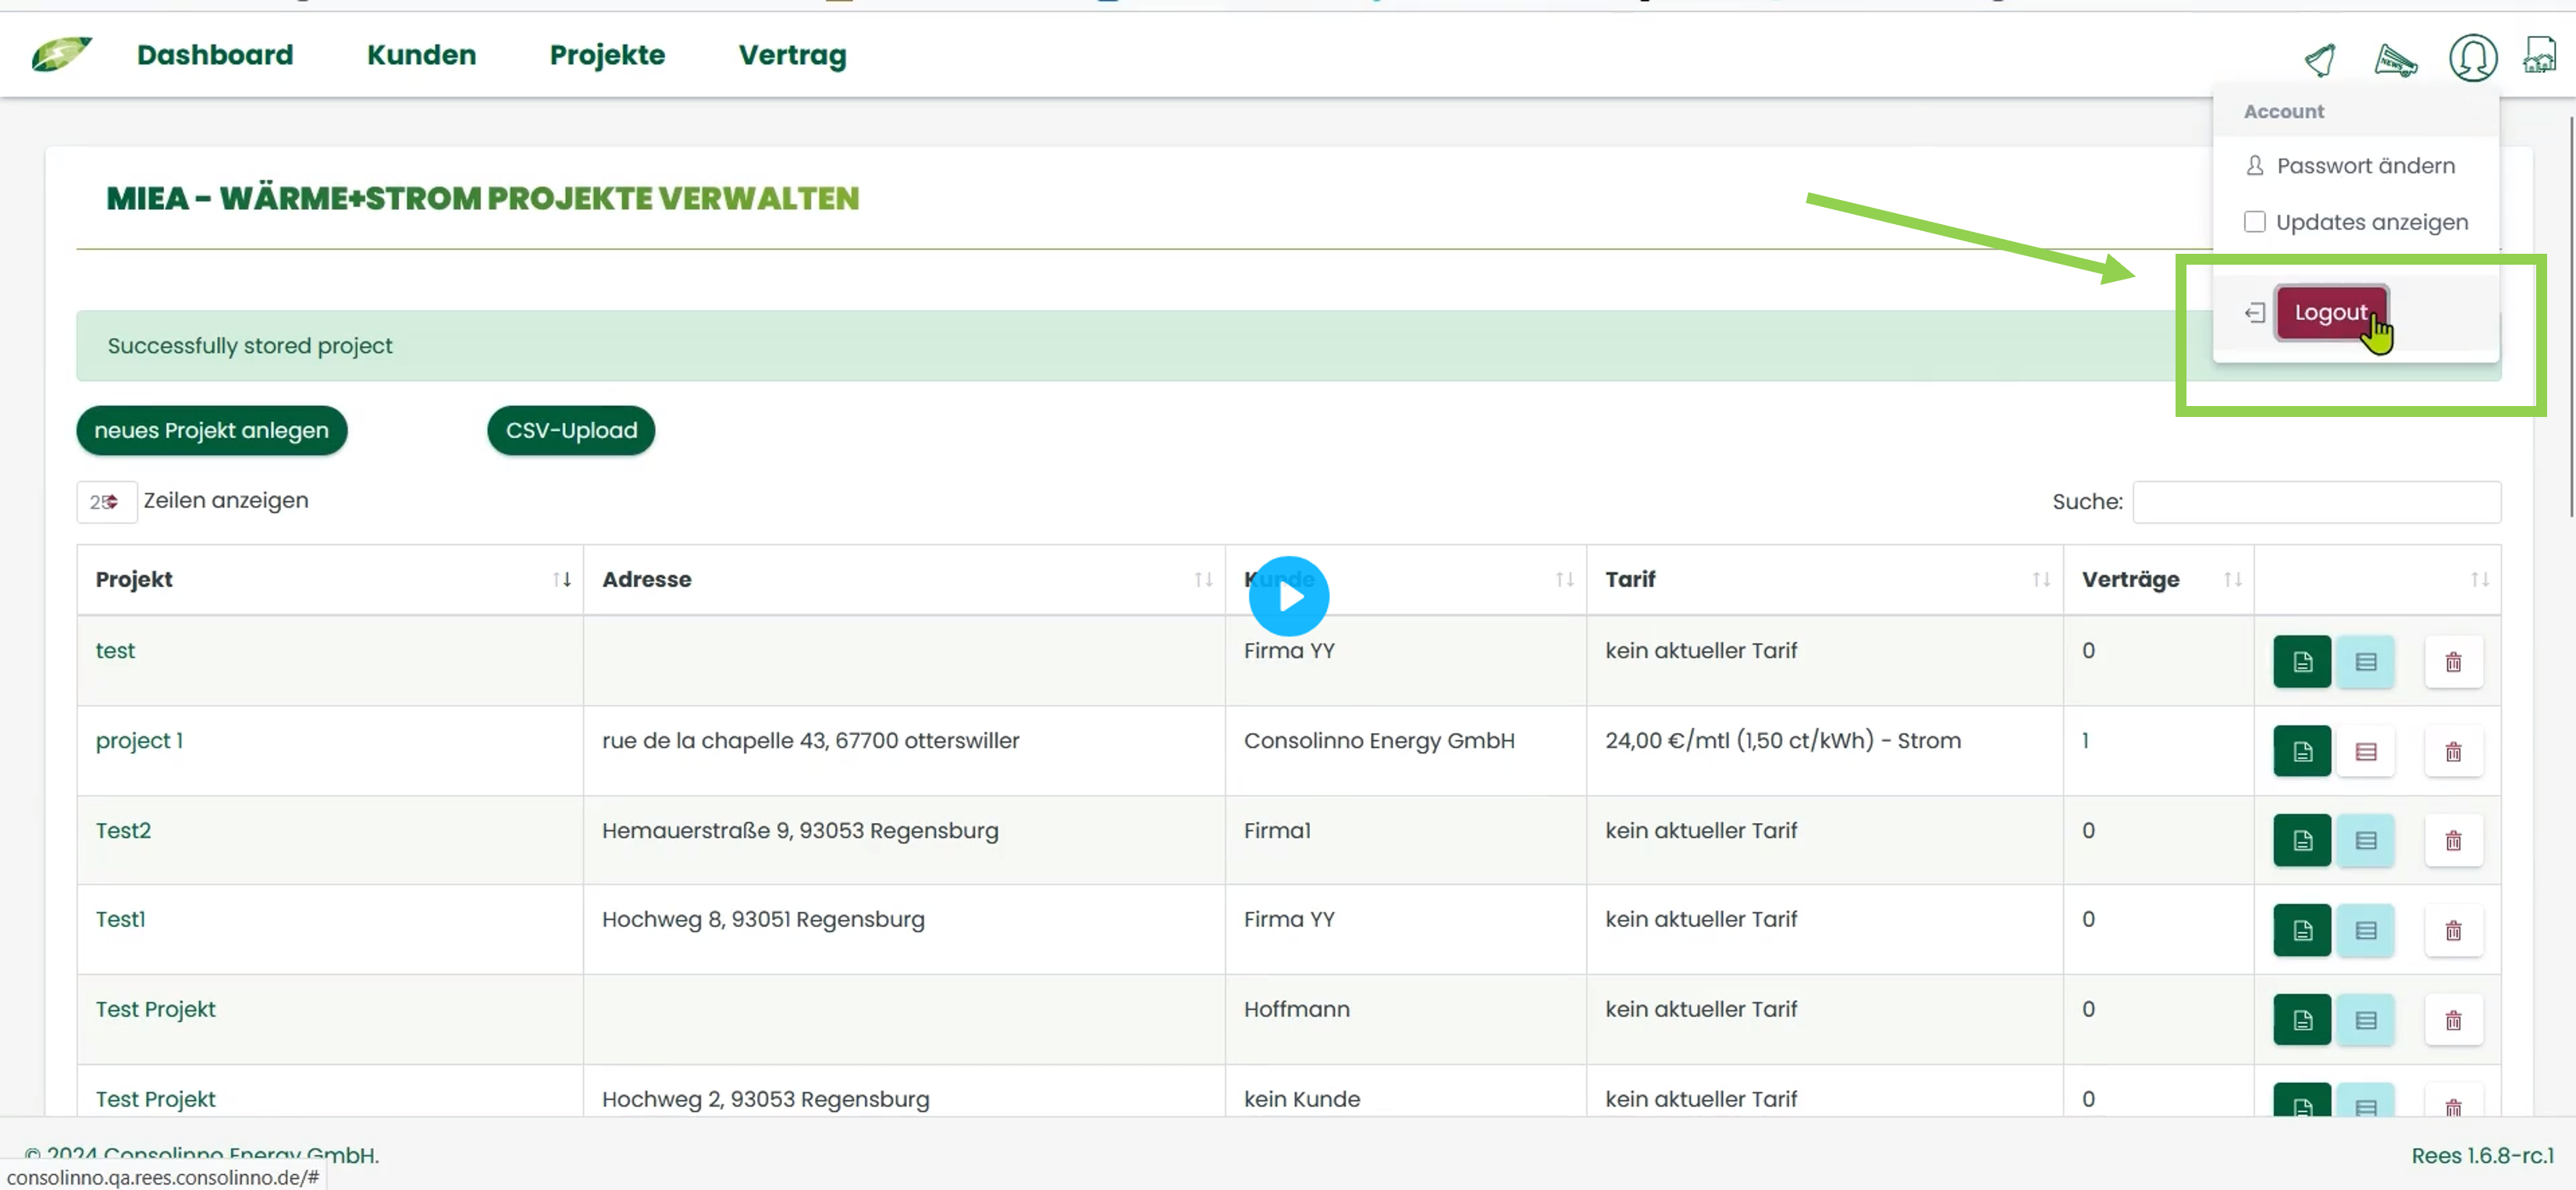Open the rows-per-page dropdown
This screenshot has width=2576, height=1190.
(x=105, y=501)
